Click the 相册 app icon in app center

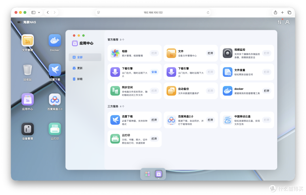coord(115,53)
